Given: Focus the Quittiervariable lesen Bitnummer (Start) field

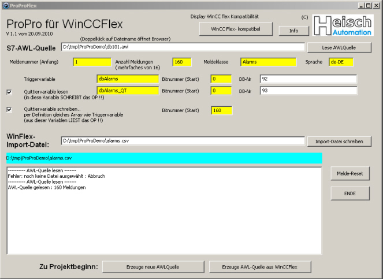Looking at the screenshot, I should 221,91.
